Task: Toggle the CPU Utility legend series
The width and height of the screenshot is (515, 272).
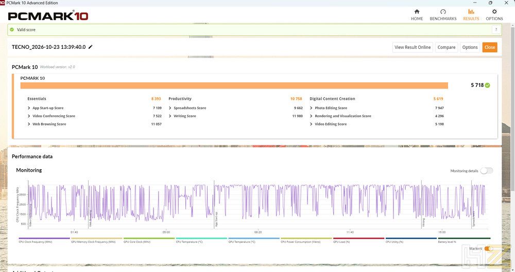Action: coord(411,240)
